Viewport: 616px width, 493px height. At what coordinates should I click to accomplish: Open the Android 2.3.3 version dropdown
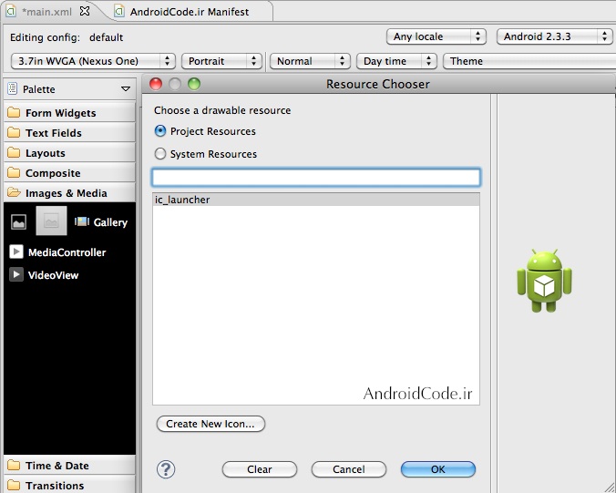(x=554, y=36)
